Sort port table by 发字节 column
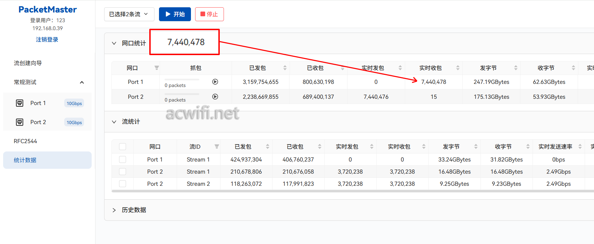This screenshot has width=594, height=244. (516, 68)
